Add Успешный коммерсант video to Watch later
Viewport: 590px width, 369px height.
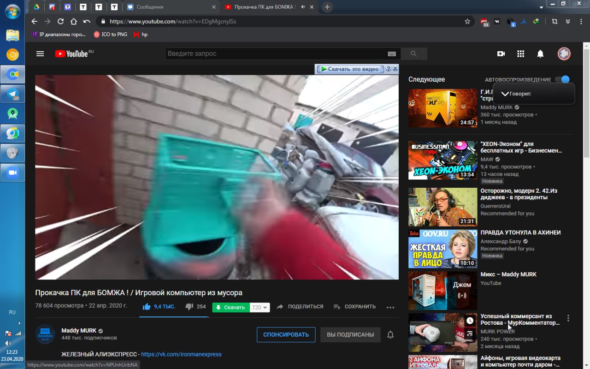(x=470, y=321)
